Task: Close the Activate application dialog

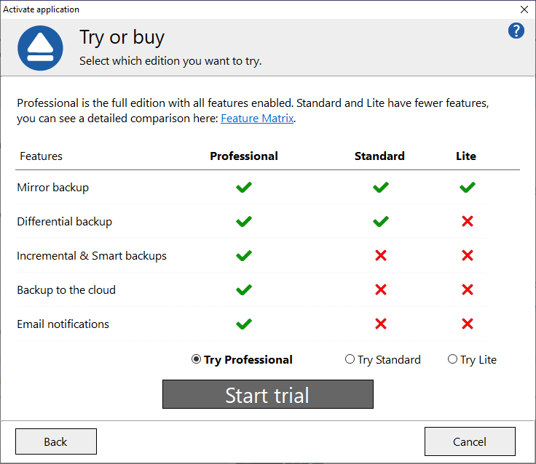Action: pos(524,9)
